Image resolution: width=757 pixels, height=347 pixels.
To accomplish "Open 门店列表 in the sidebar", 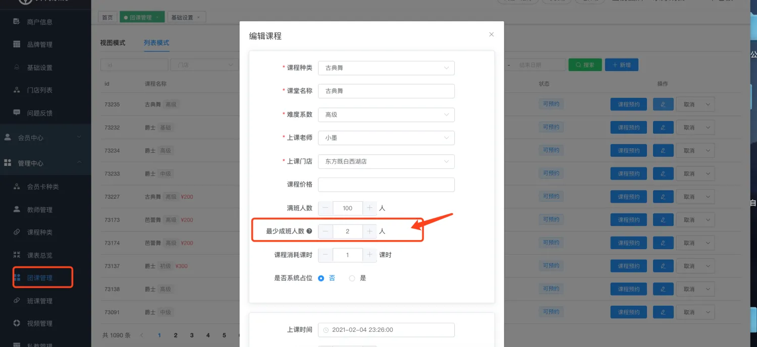I will (x=39, y=90).
